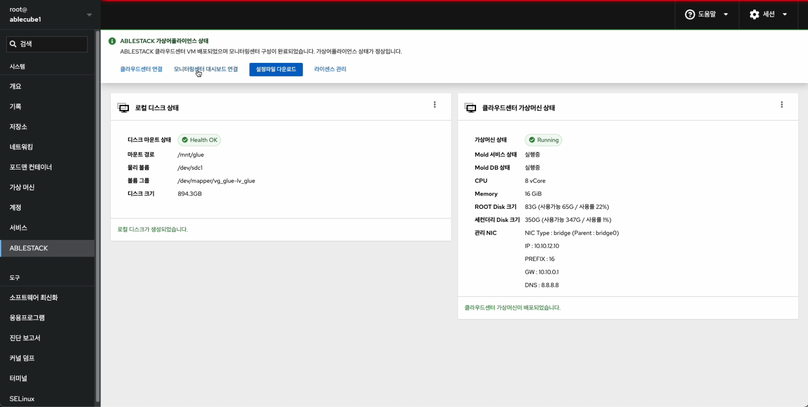Click the search magnifier icon in sidebar
Viewport: 808px width, 407px height.
click(13, 44)
